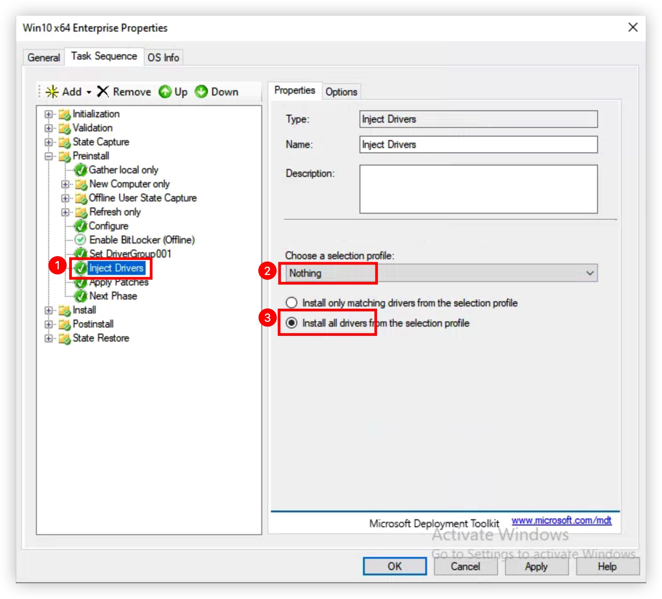Switch to the OS Info tab
Screen dimensions: 662x599
pyautogui.click(x=163, y=58)
